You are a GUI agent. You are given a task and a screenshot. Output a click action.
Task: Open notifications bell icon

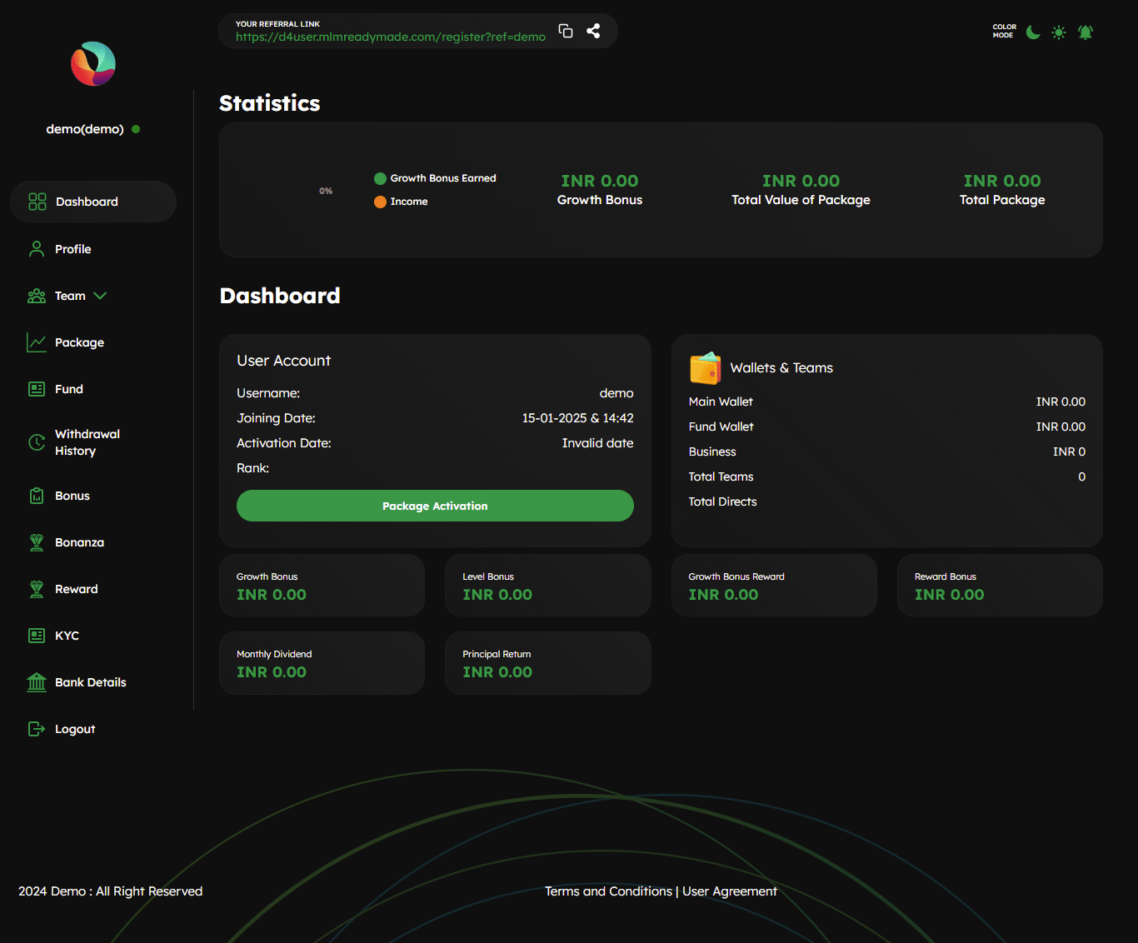click(x=1086, y=32)
